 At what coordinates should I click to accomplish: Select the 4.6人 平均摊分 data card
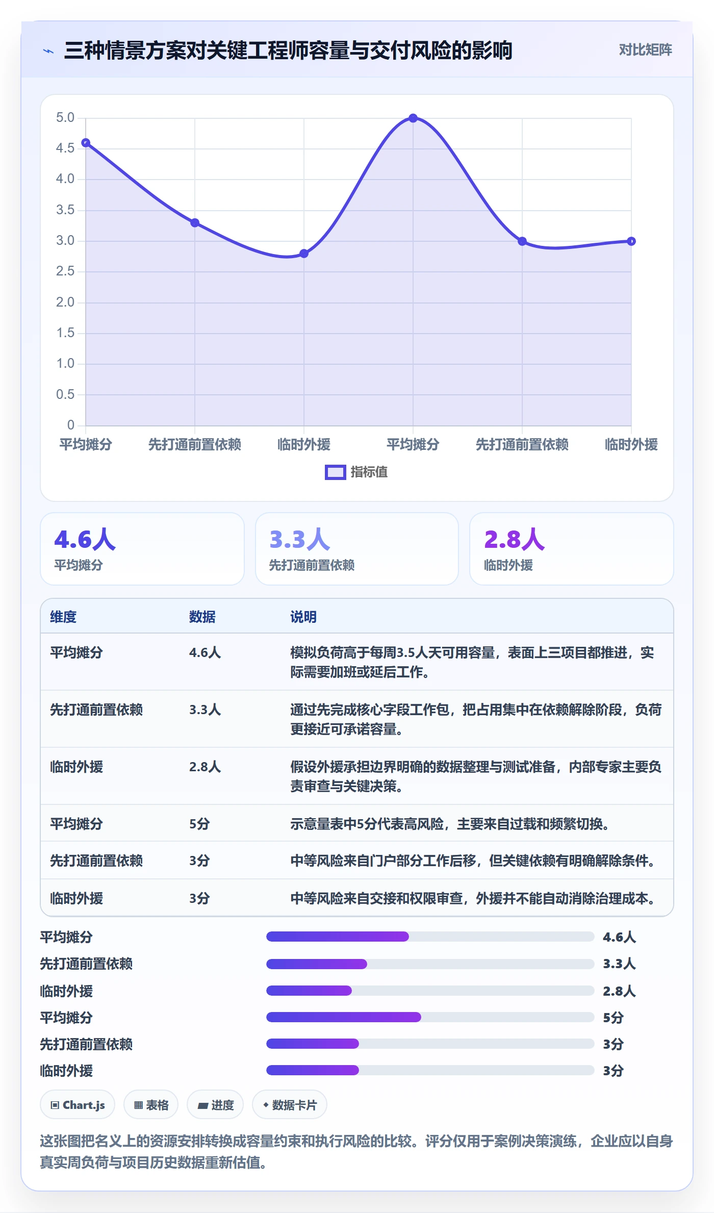(142, 549)
